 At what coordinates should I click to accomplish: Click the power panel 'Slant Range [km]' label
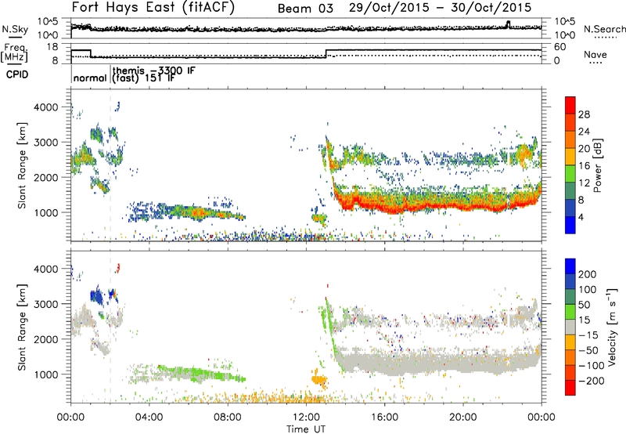pyautogui.click(x=22, y=165)
